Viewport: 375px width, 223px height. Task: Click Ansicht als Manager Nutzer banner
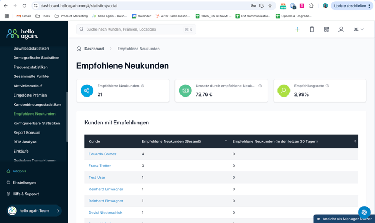[344, 219]
